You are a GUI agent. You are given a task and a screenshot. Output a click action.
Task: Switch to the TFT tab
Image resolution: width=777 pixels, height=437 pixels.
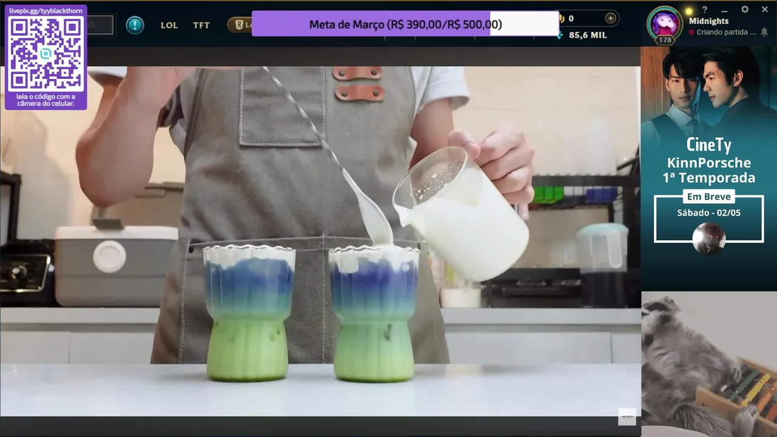pyautogui.click(x=202, y=25)
